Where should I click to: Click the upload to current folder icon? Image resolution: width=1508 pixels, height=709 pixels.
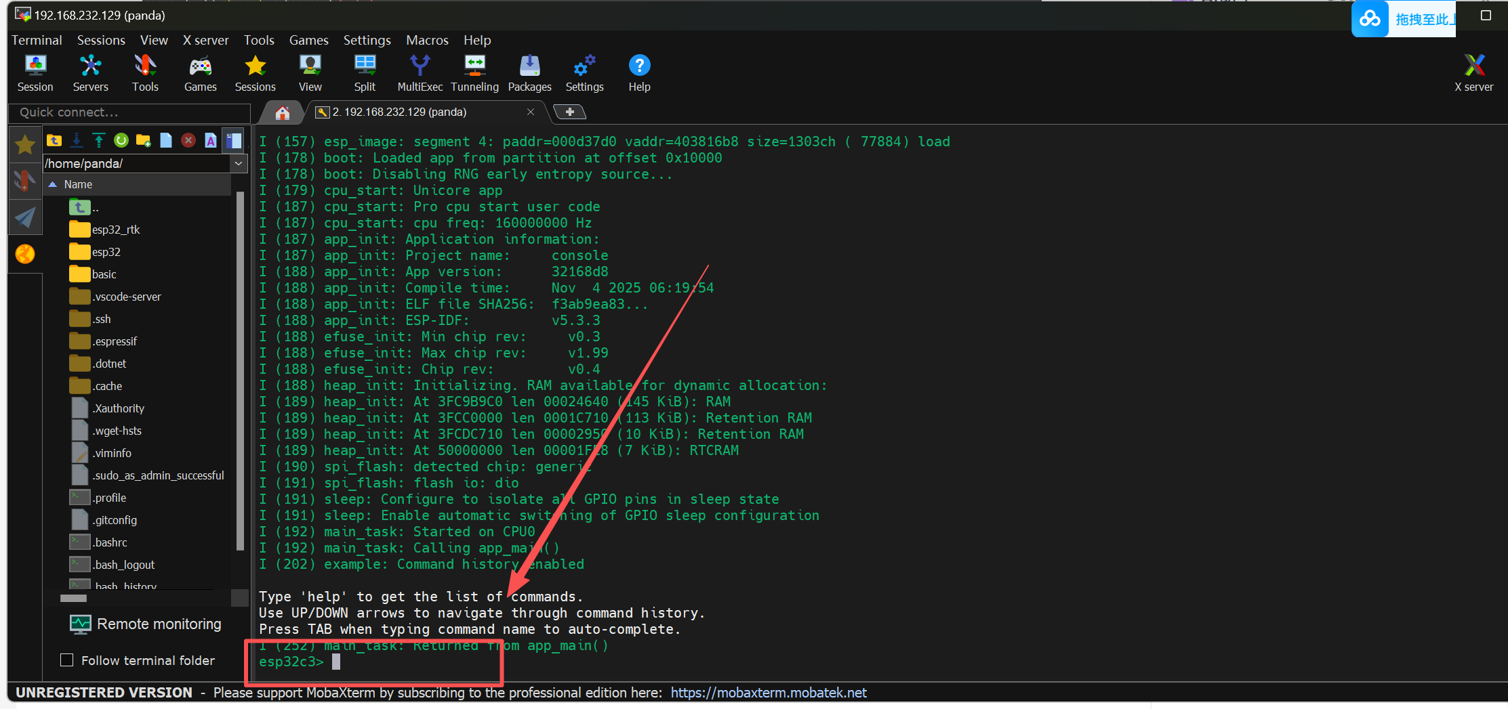[99, 140]
